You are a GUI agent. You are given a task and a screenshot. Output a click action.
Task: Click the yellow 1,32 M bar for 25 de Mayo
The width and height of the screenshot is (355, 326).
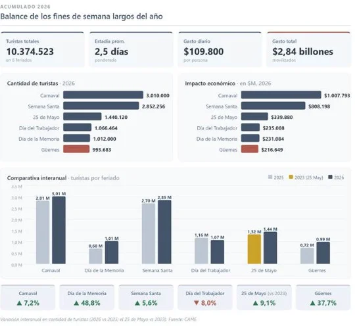(254, 249)
